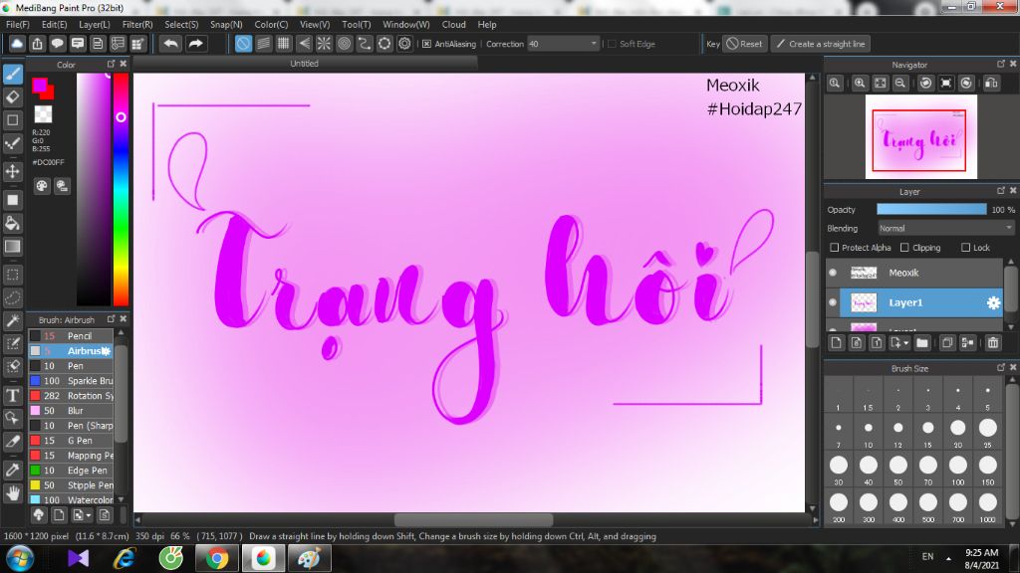Click Create a straight line button
Viewport: 1020px width, 573px height.
pos(821,44)
